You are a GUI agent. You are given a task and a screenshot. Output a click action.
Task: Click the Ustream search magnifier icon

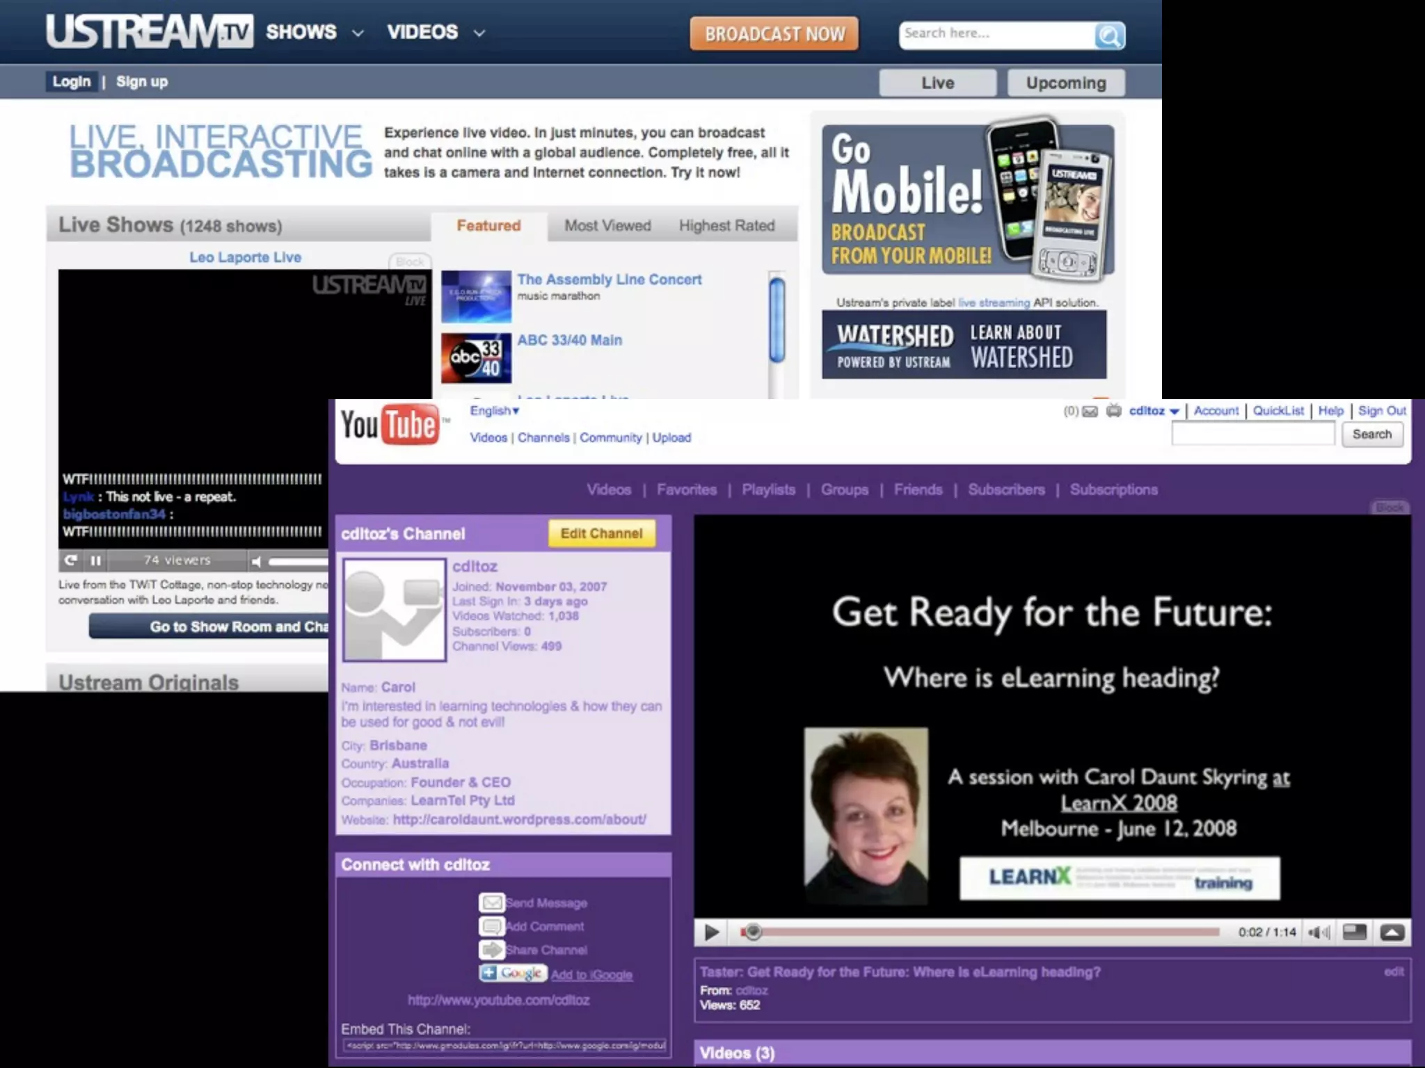[x=1109, y=35]
